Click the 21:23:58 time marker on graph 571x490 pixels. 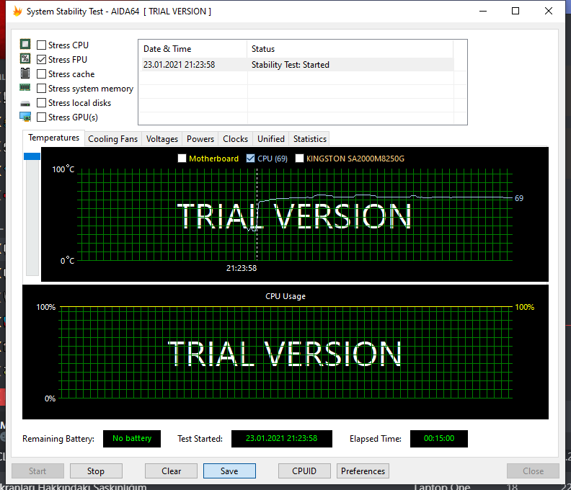point(242,268)
